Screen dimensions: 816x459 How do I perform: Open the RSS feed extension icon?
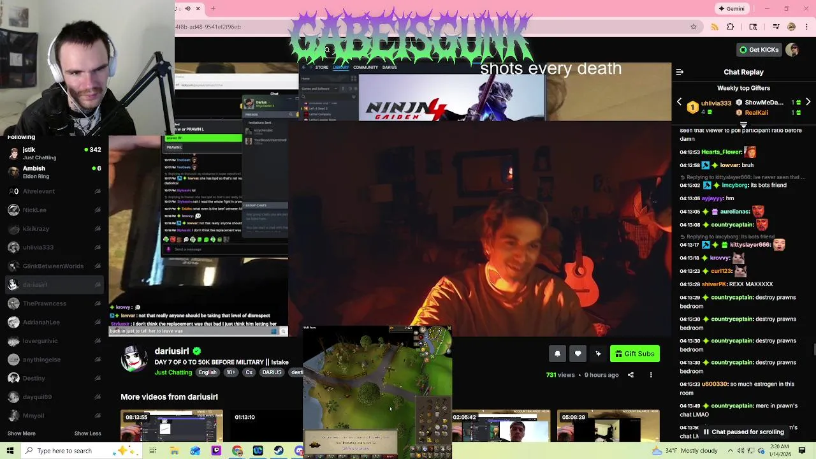[x=715, y=27]
